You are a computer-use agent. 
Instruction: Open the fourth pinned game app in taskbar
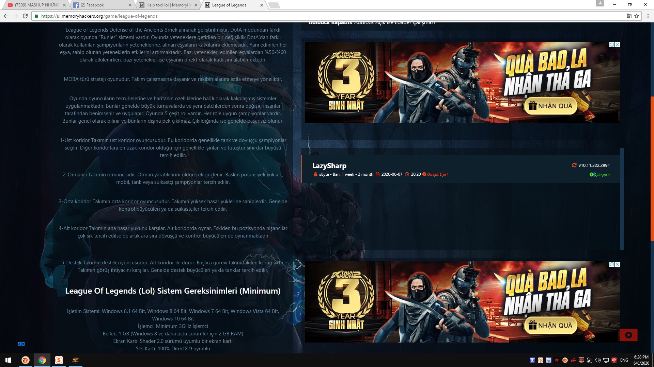tap(76, 360)
